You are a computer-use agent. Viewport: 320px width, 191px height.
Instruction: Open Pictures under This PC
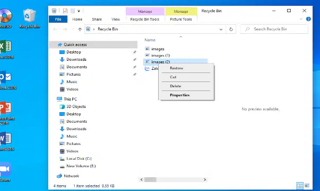73,143
